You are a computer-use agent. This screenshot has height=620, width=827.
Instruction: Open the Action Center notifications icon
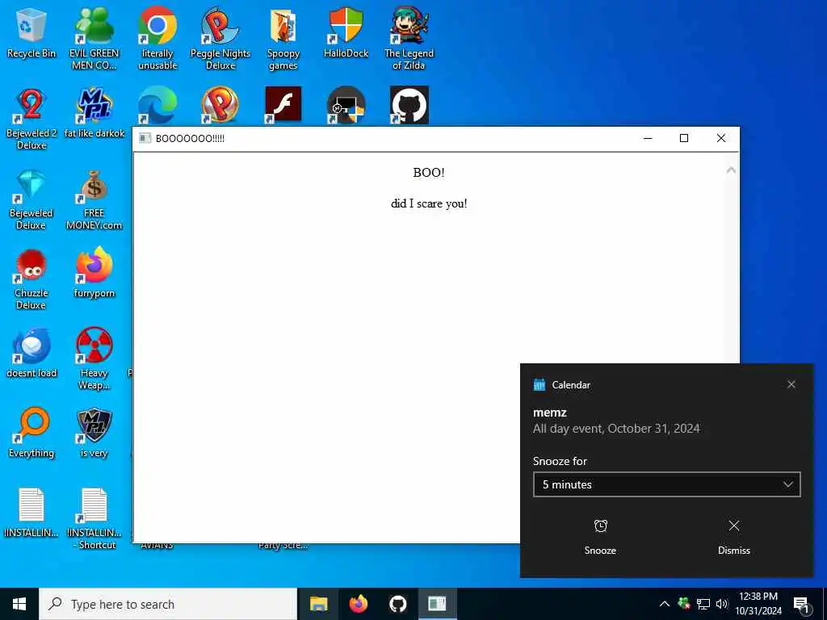[x=801, y=605]
